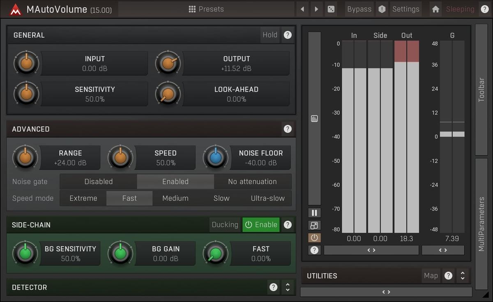Image resolution: width=493 pixels, height=302 pixels.
Task: Set noise gate to Disabled
Action: click(x=99, y=182)
